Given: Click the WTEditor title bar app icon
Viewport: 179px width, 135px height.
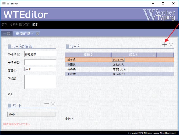Looking at the screenshot, I should (3, 3).
